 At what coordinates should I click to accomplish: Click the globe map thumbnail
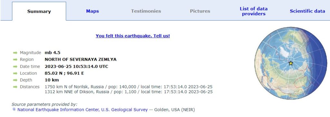291,63
